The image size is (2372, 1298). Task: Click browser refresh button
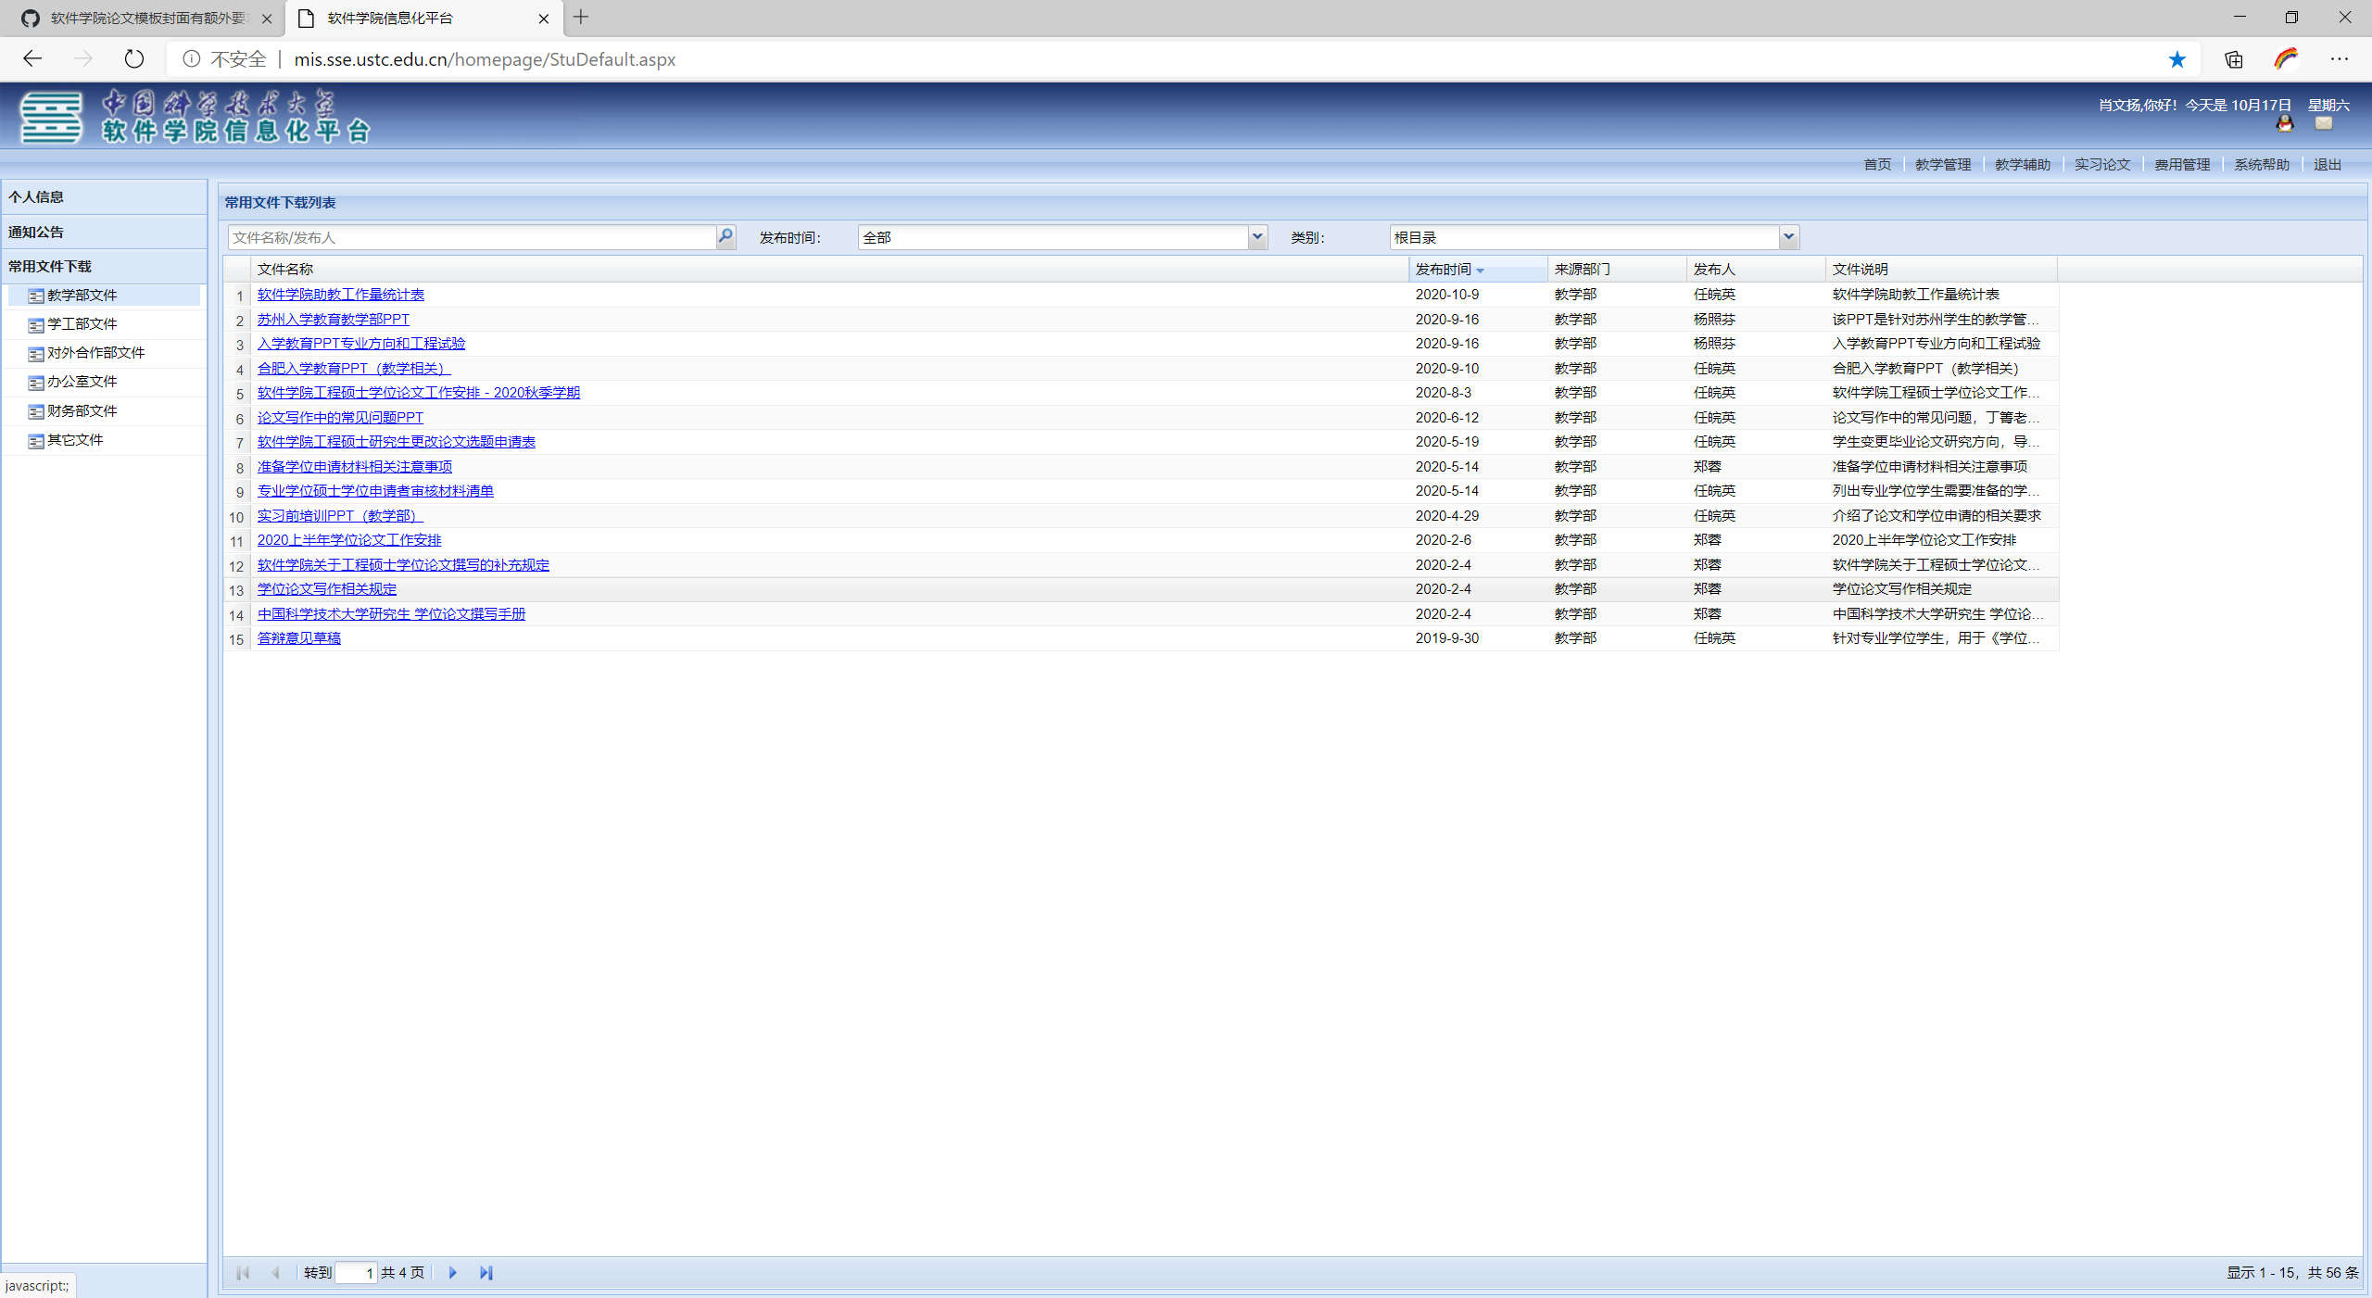[x=134, y=59]
